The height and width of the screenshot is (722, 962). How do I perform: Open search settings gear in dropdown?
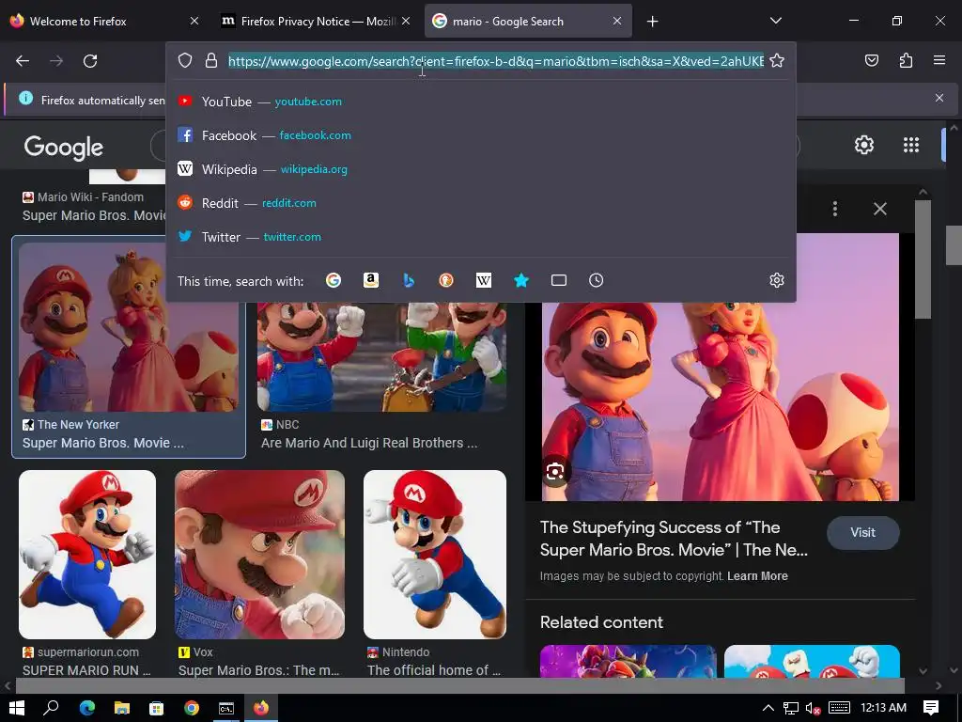[777, 280]
